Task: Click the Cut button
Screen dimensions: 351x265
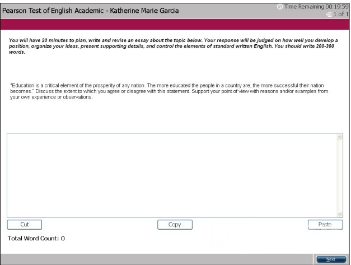Action: (x=25, y=225)
